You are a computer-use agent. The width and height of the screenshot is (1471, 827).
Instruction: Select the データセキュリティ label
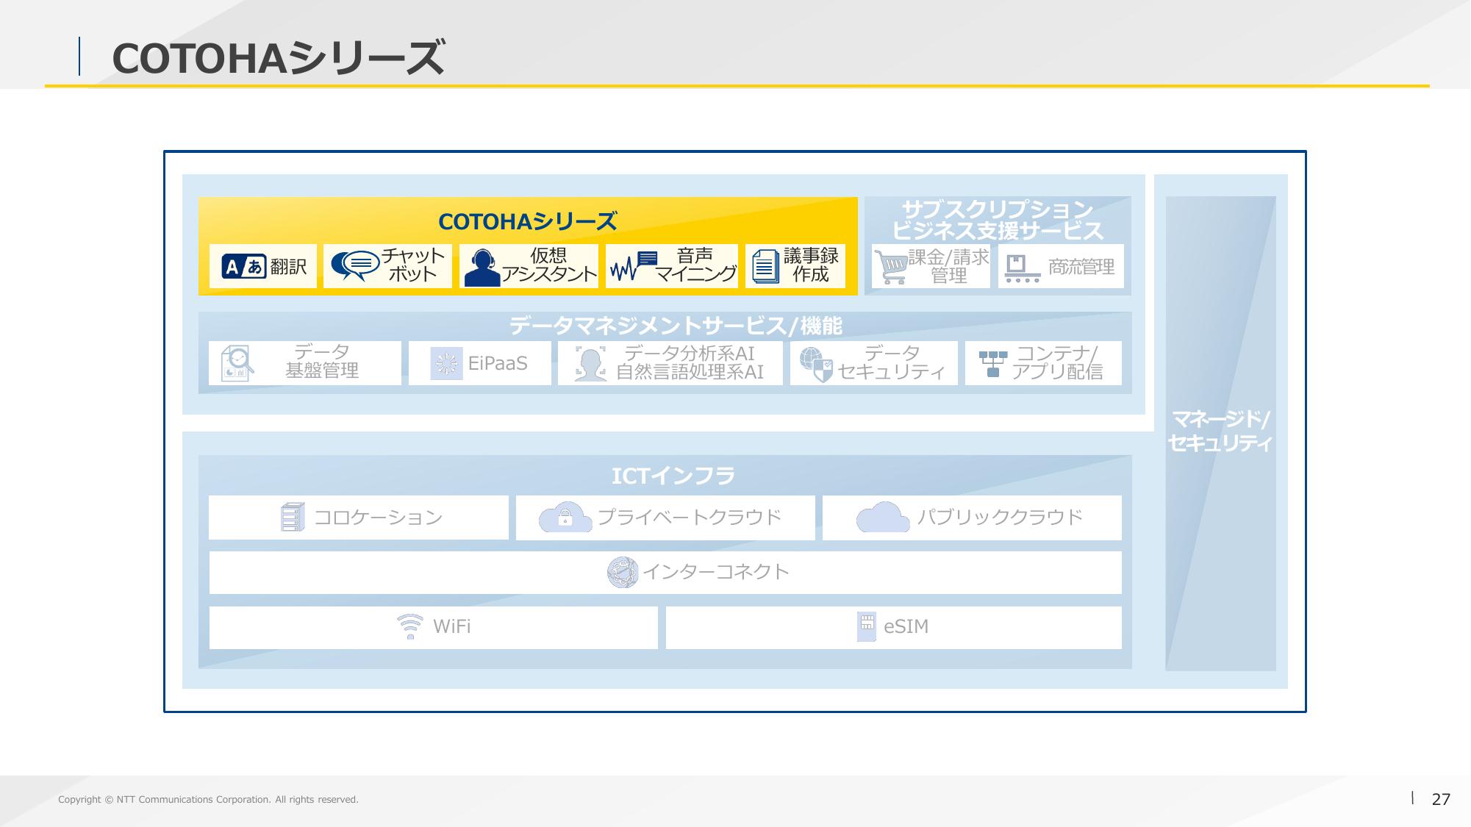[x=892, y=362]
